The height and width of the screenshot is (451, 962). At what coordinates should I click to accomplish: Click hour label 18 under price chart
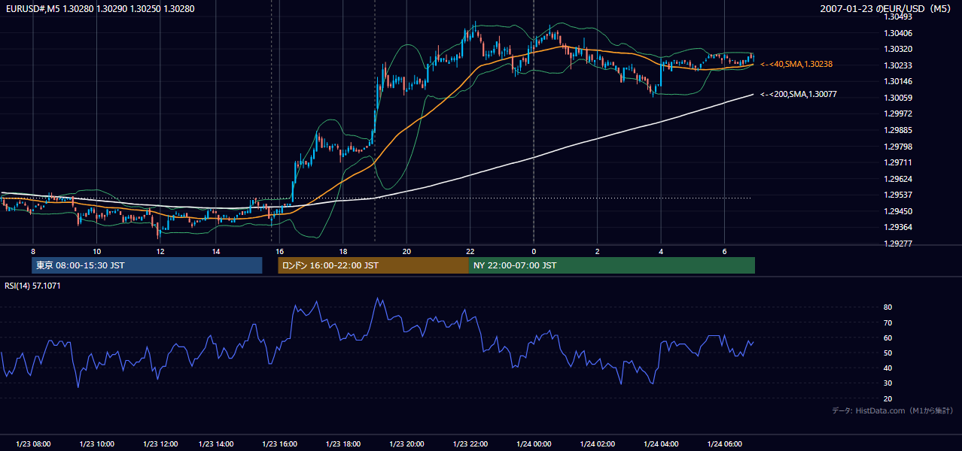(x=342, y=251)
